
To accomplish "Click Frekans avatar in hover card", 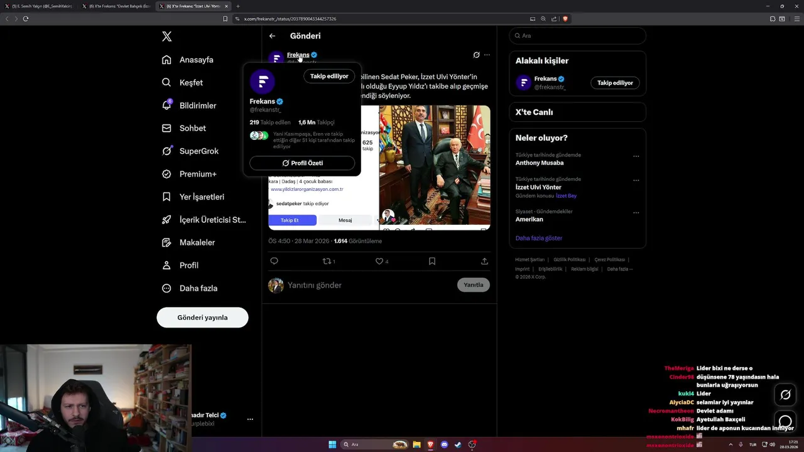I will coord(262,82).
